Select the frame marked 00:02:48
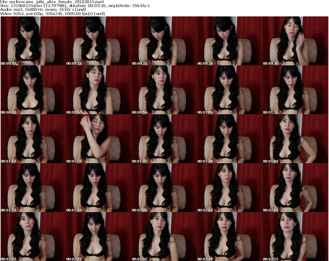329x261 pixels. click(x=230, y=237)
